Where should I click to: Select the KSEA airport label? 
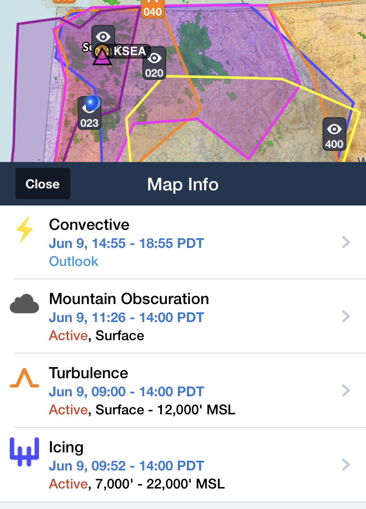pyautogui.click(x=129, y=51)
